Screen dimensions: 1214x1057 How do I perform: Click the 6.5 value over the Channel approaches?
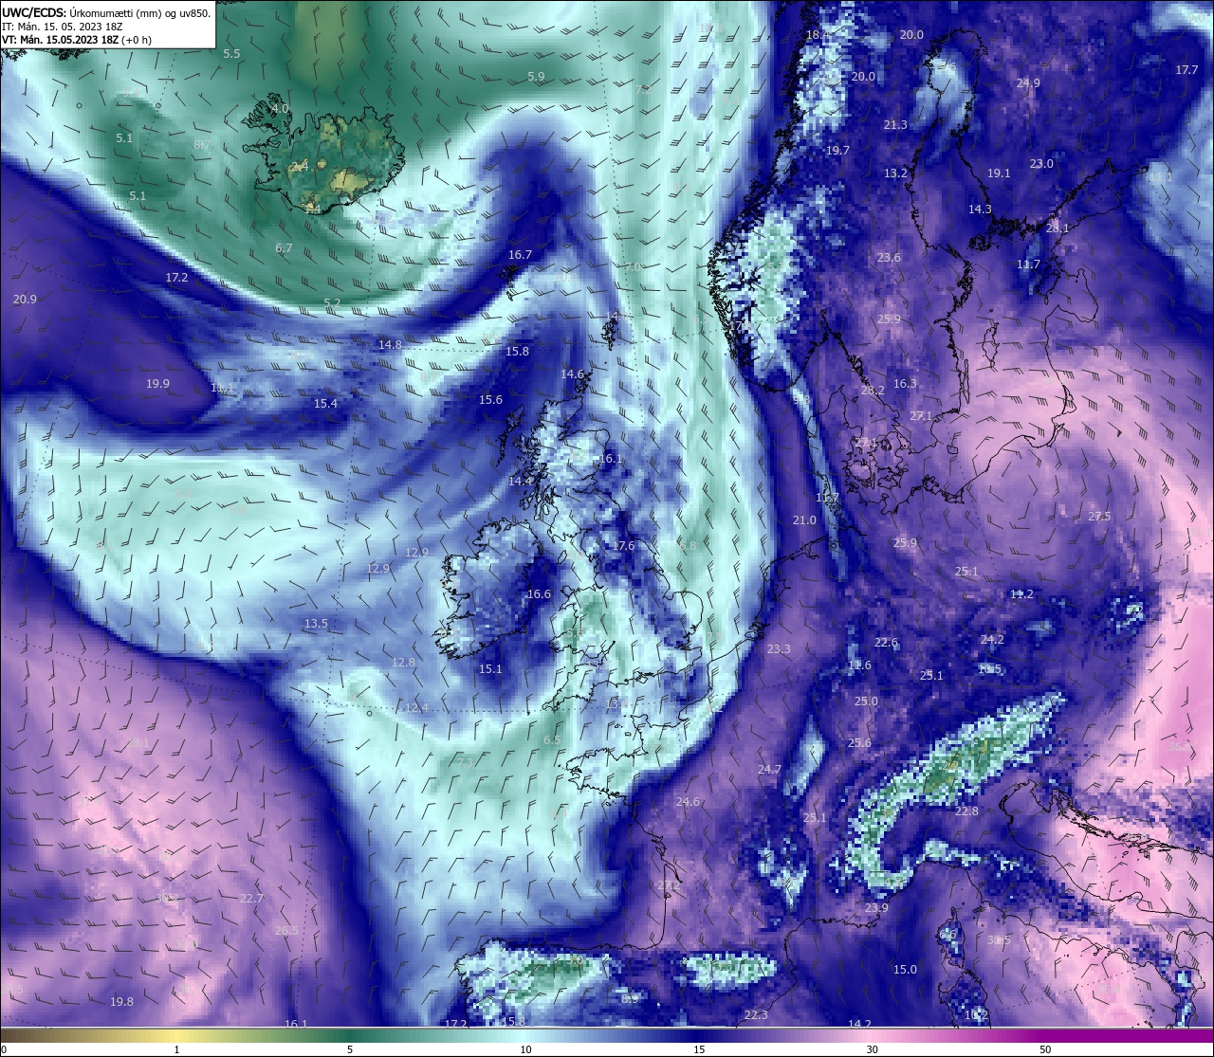tap(552, 740)
